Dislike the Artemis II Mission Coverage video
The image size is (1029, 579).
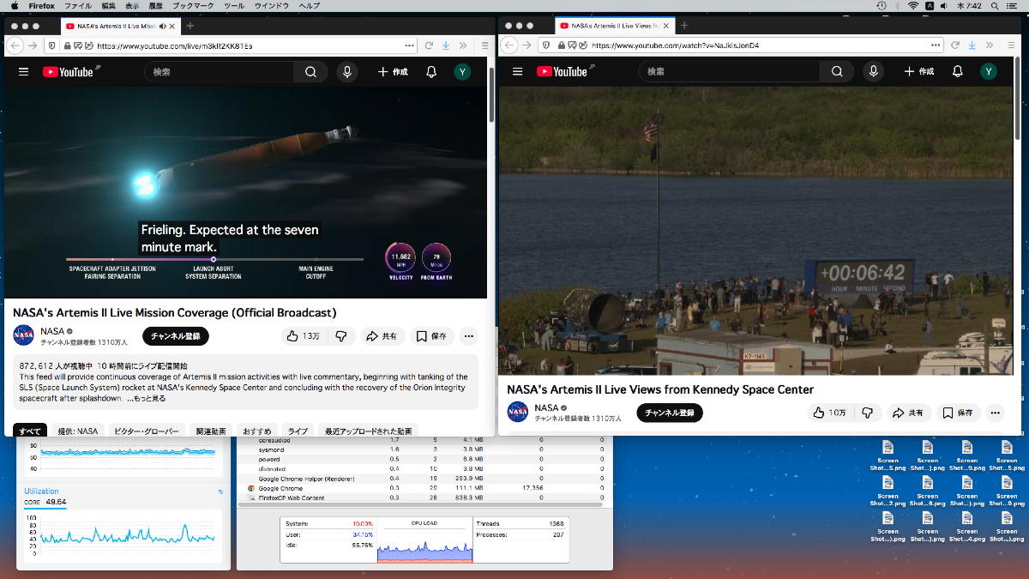340,336
